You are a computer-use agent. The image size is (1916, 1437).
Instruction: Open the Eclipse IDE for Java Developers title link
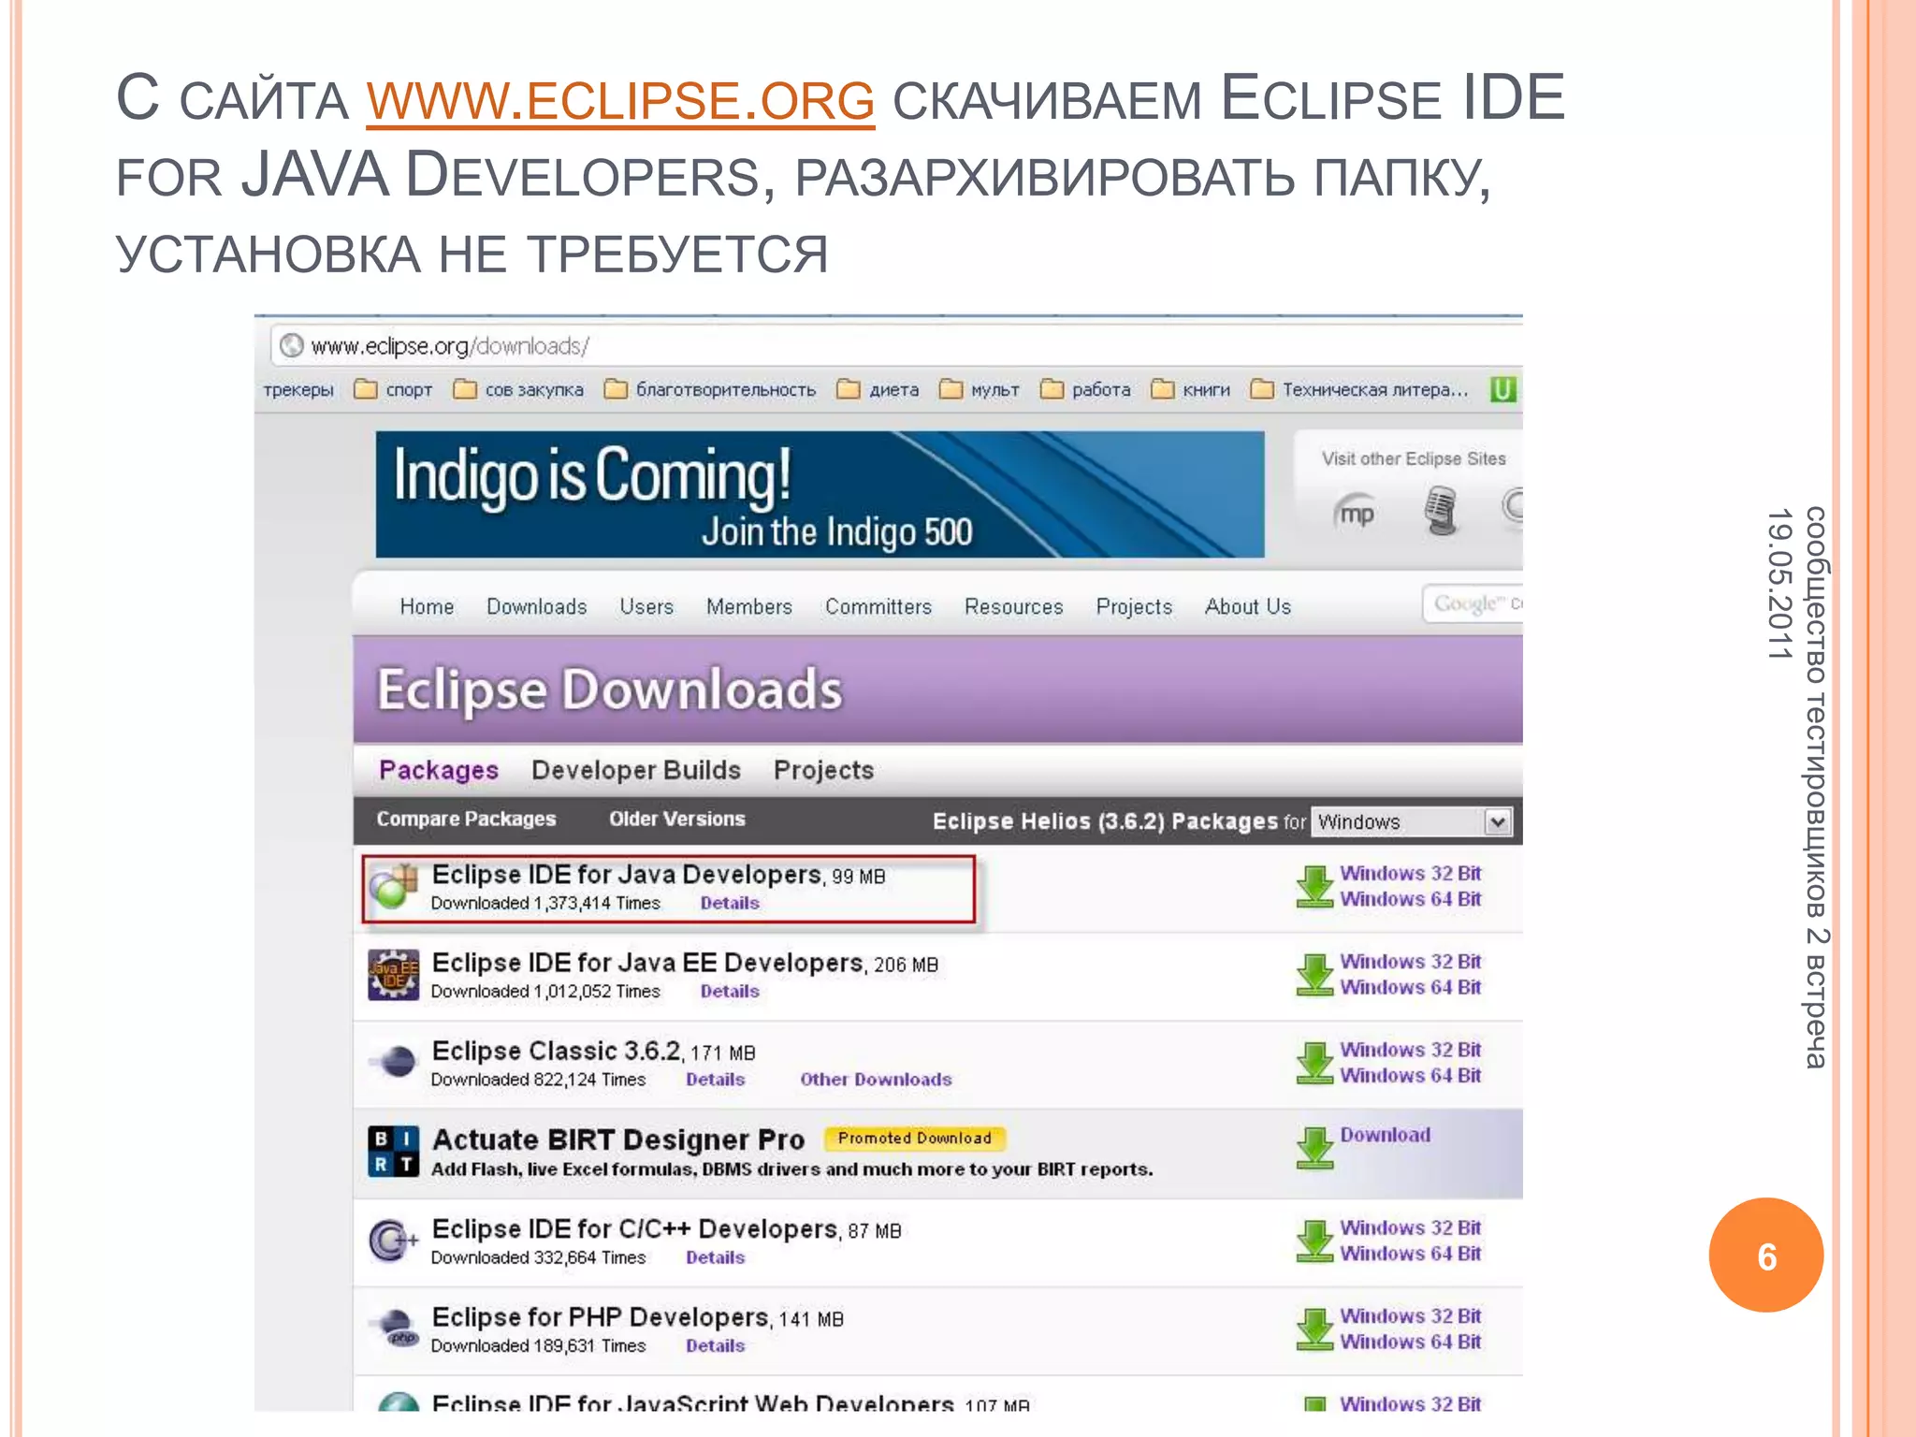coord(627,875)
